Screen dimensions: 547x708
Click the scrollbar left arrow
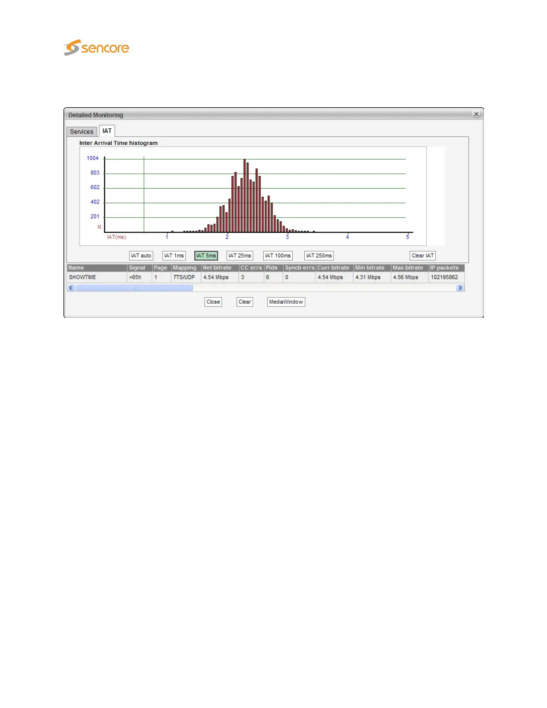point(71,288)
